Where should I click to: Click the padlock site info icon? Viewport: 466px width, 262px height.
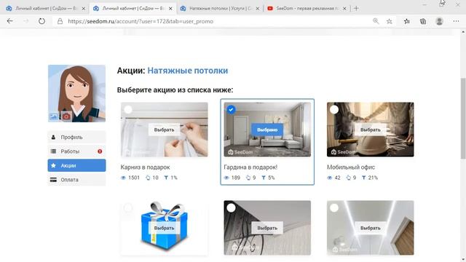[60, 21]
